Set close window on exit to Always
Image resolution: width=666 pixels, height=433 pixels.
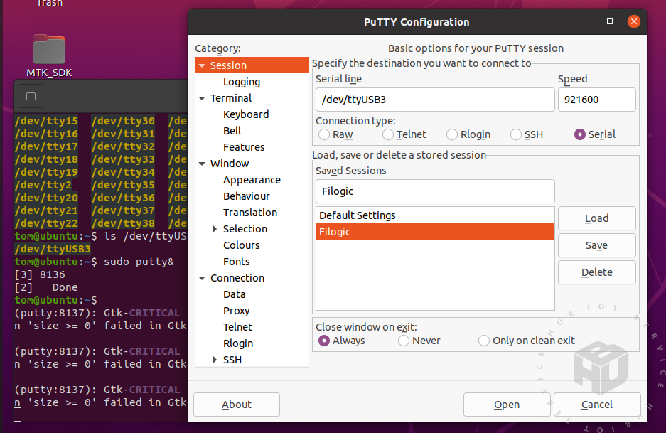tap(324, 341)
